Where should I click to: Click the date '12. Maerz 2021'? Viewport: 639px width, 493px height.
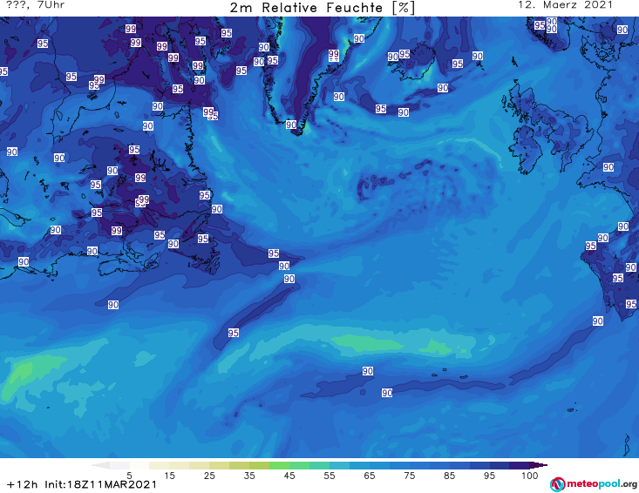click(565, 5)
